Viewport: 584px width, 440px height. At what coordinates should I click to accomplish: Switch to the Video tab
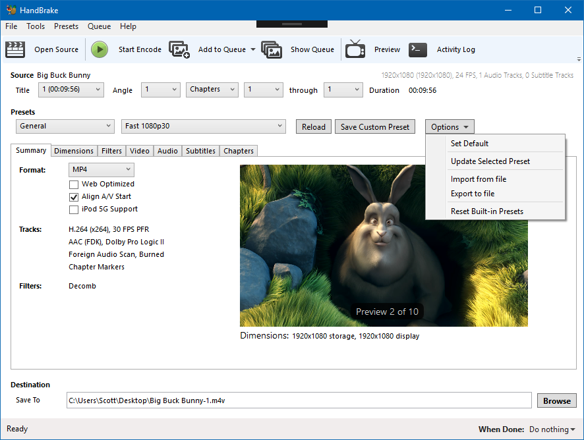pos(140,151)
